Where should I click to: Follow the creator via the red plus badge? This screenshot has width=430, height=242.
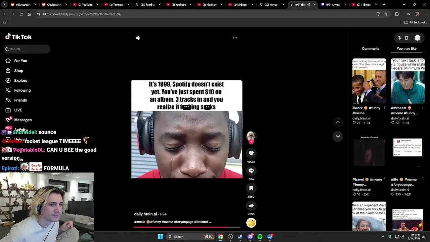tap(251, 142)
